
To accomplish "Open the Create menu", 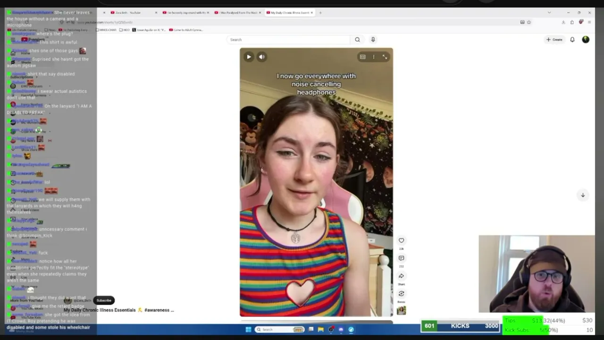I will [x=554, y=40].
